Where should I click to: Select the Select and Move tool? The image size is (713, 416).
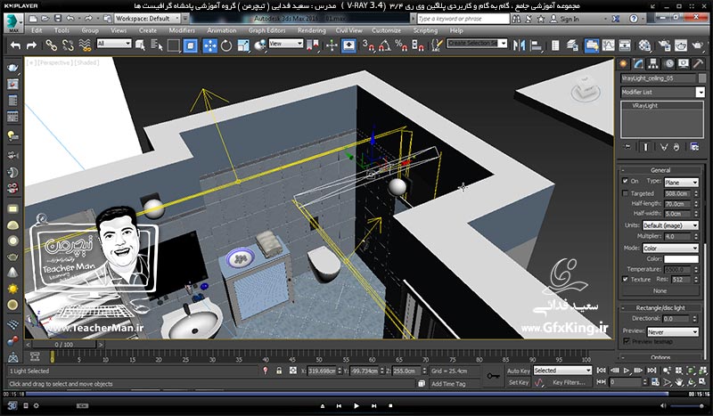click(x=209, y=45)
